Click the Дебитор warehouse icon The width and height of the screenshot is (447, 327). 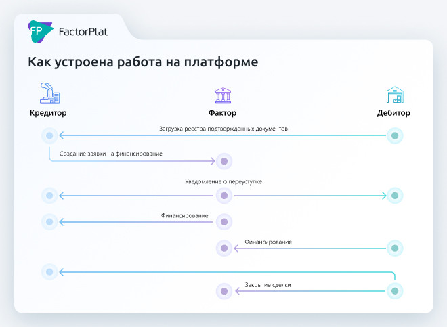395,95
